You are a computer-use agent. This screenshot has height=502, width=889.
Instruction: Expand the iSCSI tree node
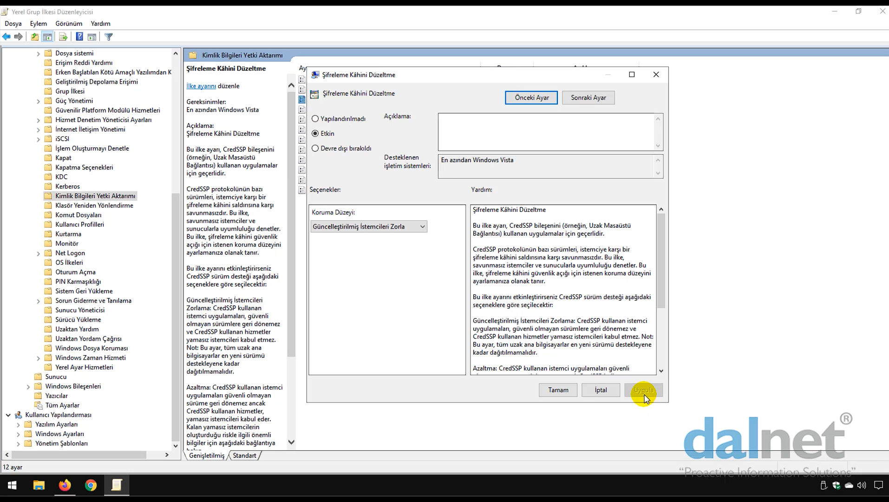38,139
